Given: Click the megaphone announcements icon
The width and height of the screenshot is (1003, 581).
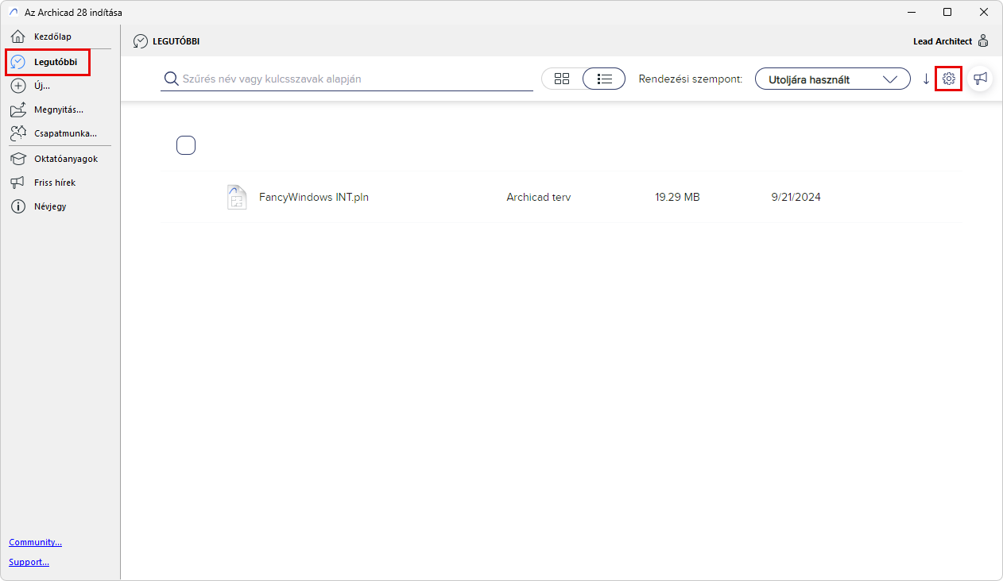Looking at the screenshot, I should (x=981, y=79).
